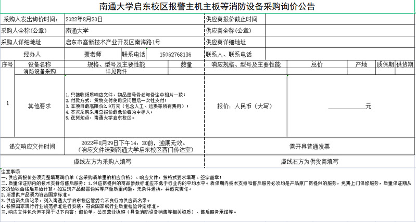This screenshot has height=222, width=416.
Task: Select the 数量 column header
Action: 186,64
